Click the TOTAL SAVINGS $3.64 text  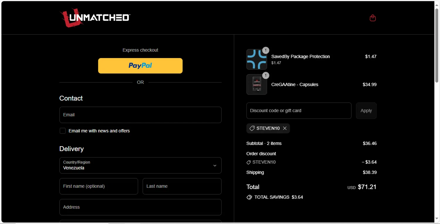279,197
